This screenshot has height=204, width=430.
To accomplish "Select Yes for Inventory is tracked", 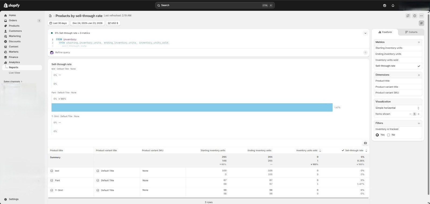I will (377, 135).
